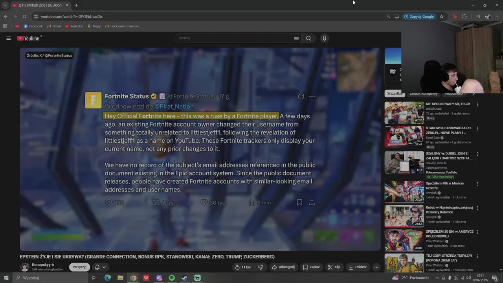Open the YouTube bookmark in the bookmarks bar
The height and width of the screenshot is (283, 503).
pos(74,26)
